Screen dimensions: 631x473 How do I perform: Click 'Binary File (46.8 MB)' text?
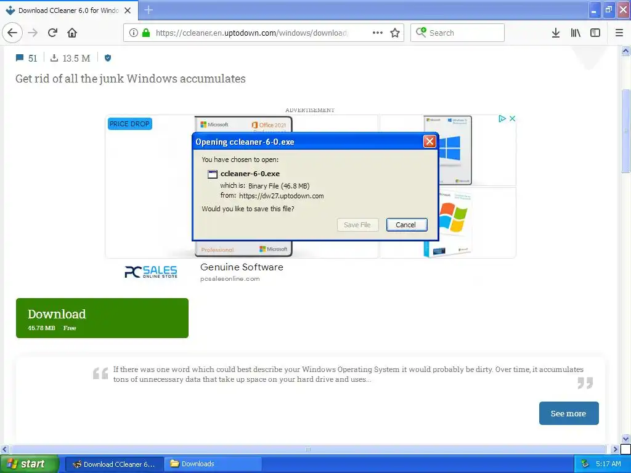click(279, 186)
